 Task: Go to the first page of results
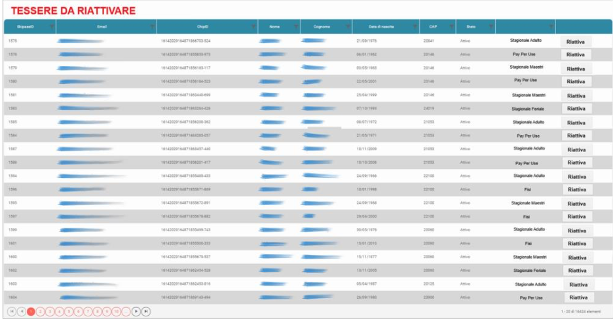click(x=12, y=311)
